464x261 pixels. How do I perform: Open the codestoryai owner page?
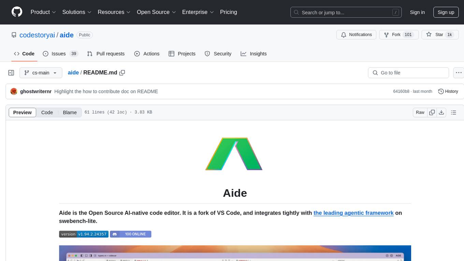(x=37, y=35)
